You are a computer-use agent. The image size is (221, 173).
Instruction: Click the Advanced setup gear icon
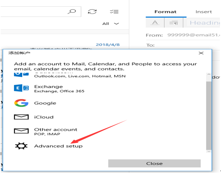tap(21, 146)
